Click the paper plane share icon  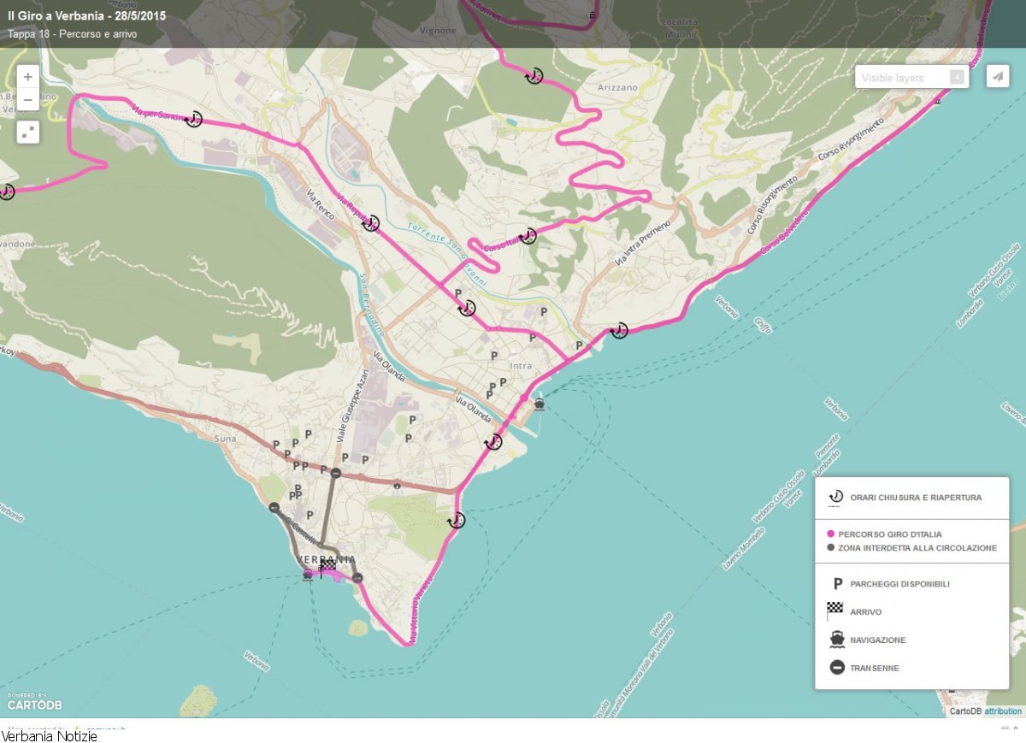tap(997, 76)
